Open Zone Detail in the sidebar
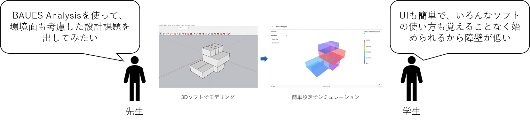530x123 pixels. pyautogui.click(x=275, y=43)
